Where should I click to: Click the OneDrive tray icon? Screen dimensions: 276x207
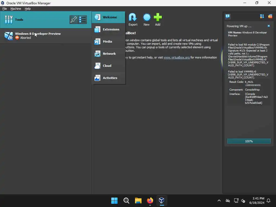228,201
